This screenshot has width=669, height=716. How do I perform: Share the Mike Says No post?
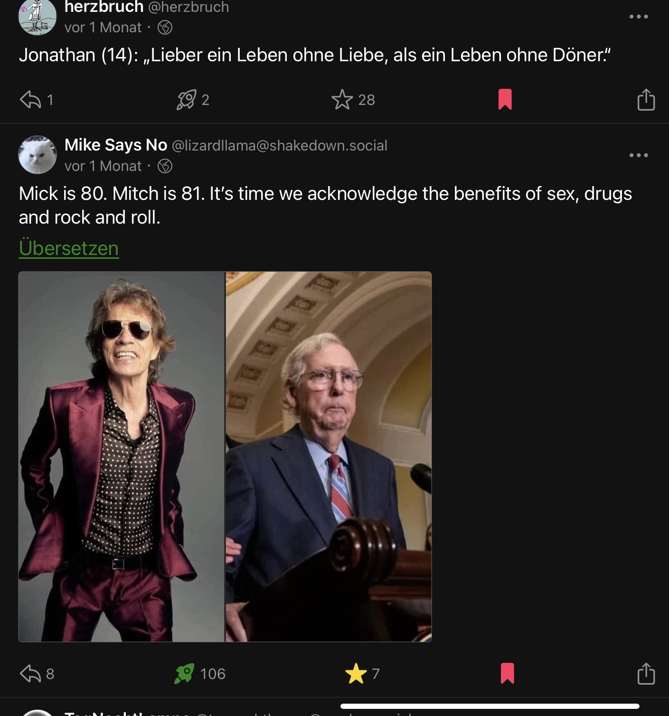pos(646,673)
